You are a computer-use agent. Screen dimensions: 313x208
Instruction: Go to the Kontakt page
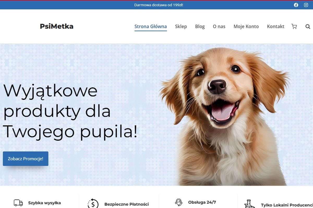point(276,27)
